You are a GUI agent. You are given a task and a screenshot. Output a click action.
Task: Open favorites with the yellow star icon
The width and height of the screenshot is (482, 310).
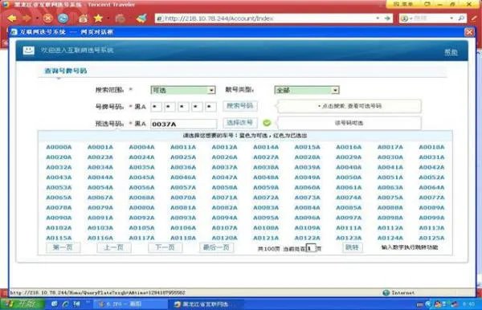[98, 18]
